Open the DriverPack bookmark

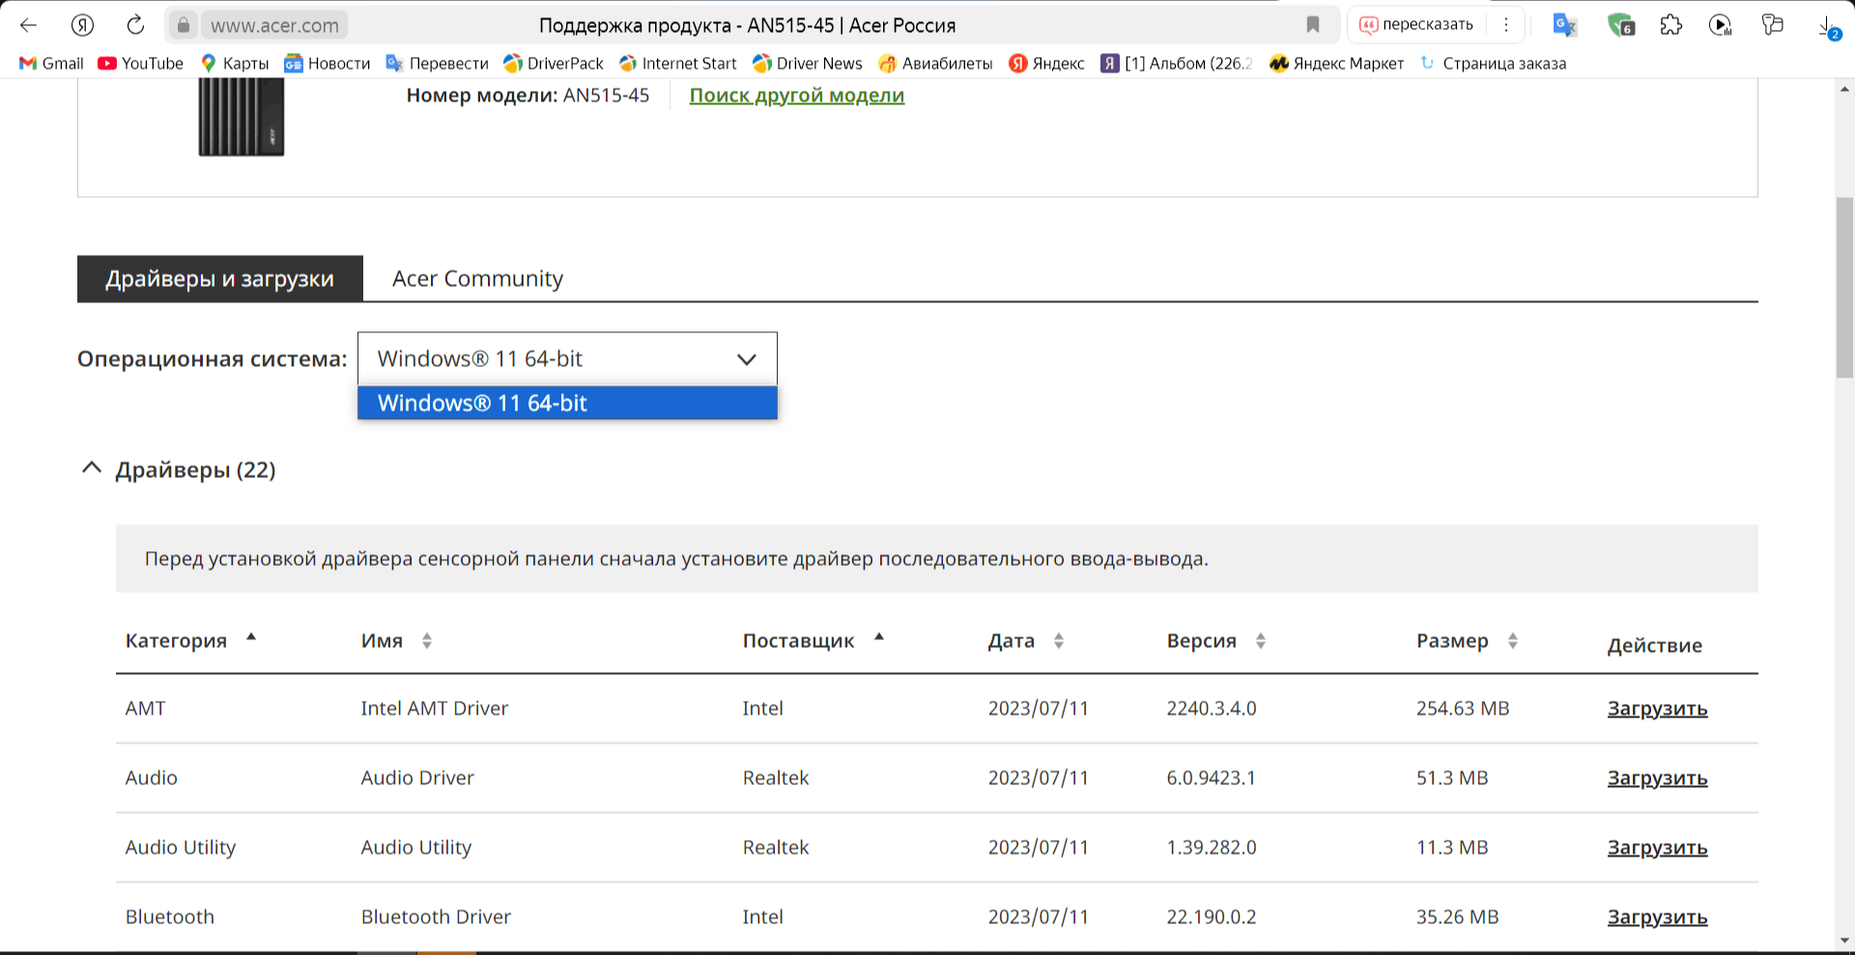pyautogui.click(x=554, y=63)
